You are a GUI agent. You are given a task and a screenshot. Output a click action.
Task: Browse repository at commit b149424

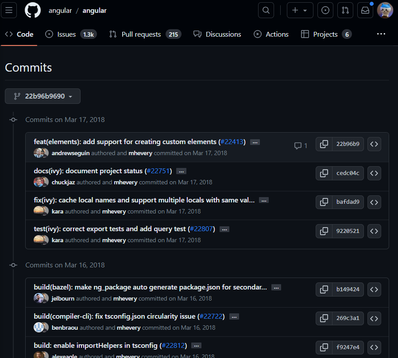tap(374, 289)
